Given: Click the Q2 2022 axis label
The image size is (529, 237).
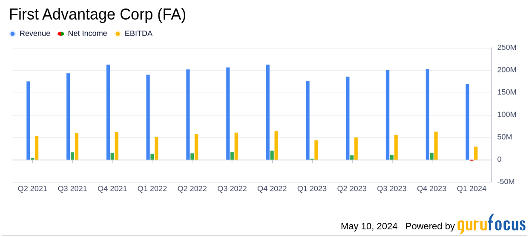Looking at the screenshot, I should pyautogui.click(x=192, y=188).
